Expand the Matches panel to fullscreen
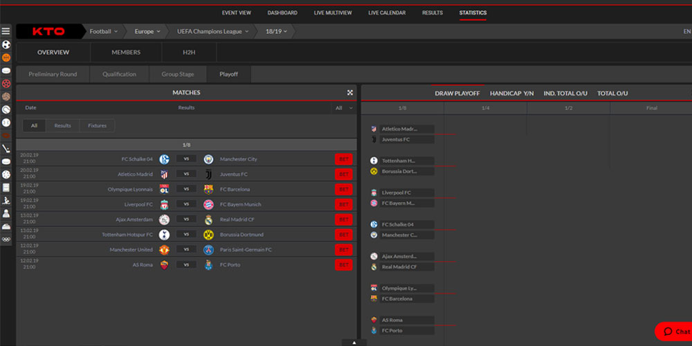The image size is (692, 346). tap(350, 93)
